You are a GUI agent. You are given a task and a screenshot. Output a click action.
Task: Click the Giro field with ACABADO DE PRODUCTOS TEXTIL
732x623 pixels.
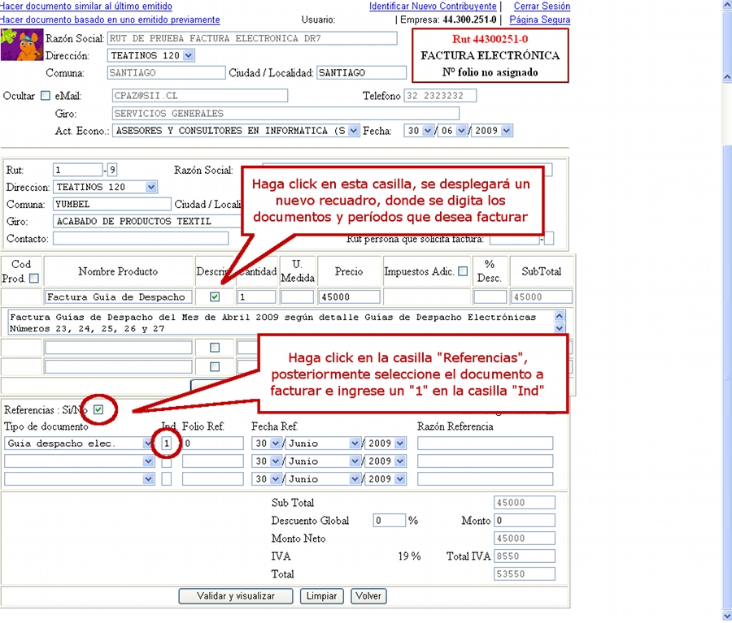coord(149,222)
